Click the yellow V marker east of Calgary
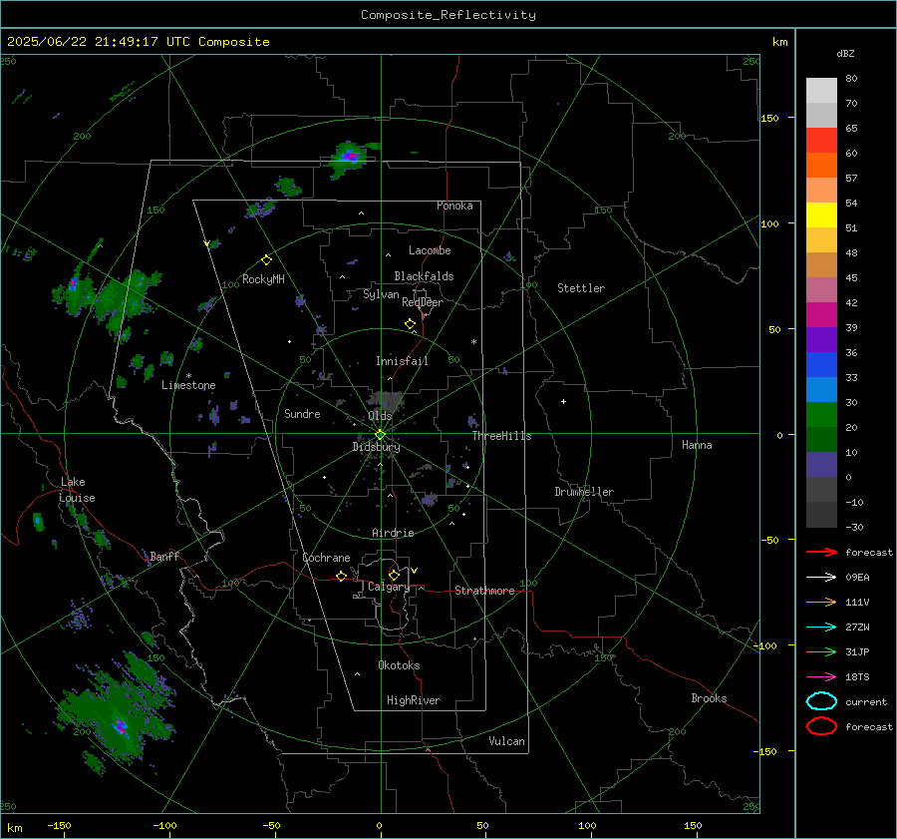This screenshot has width=897, height=839. [415, 571]
